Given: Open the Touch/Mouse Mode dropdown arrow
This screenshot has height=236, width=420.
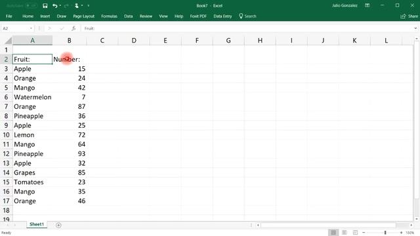Looking at the screenshot, I should 82,6.
